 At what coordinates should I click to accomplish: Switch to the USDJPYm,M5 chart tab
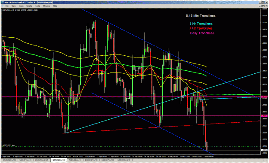pyautogui.click(x=25, y=160)
